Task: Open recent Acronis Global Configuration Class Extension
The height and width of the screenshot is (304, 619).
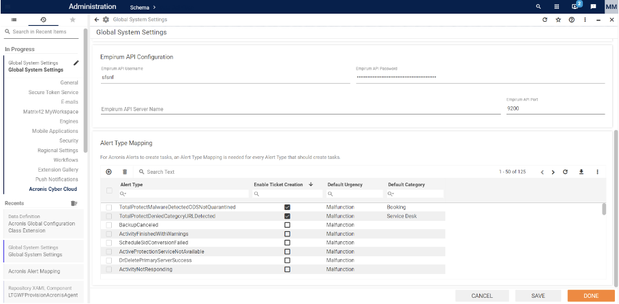Action: tap(44, 224)
